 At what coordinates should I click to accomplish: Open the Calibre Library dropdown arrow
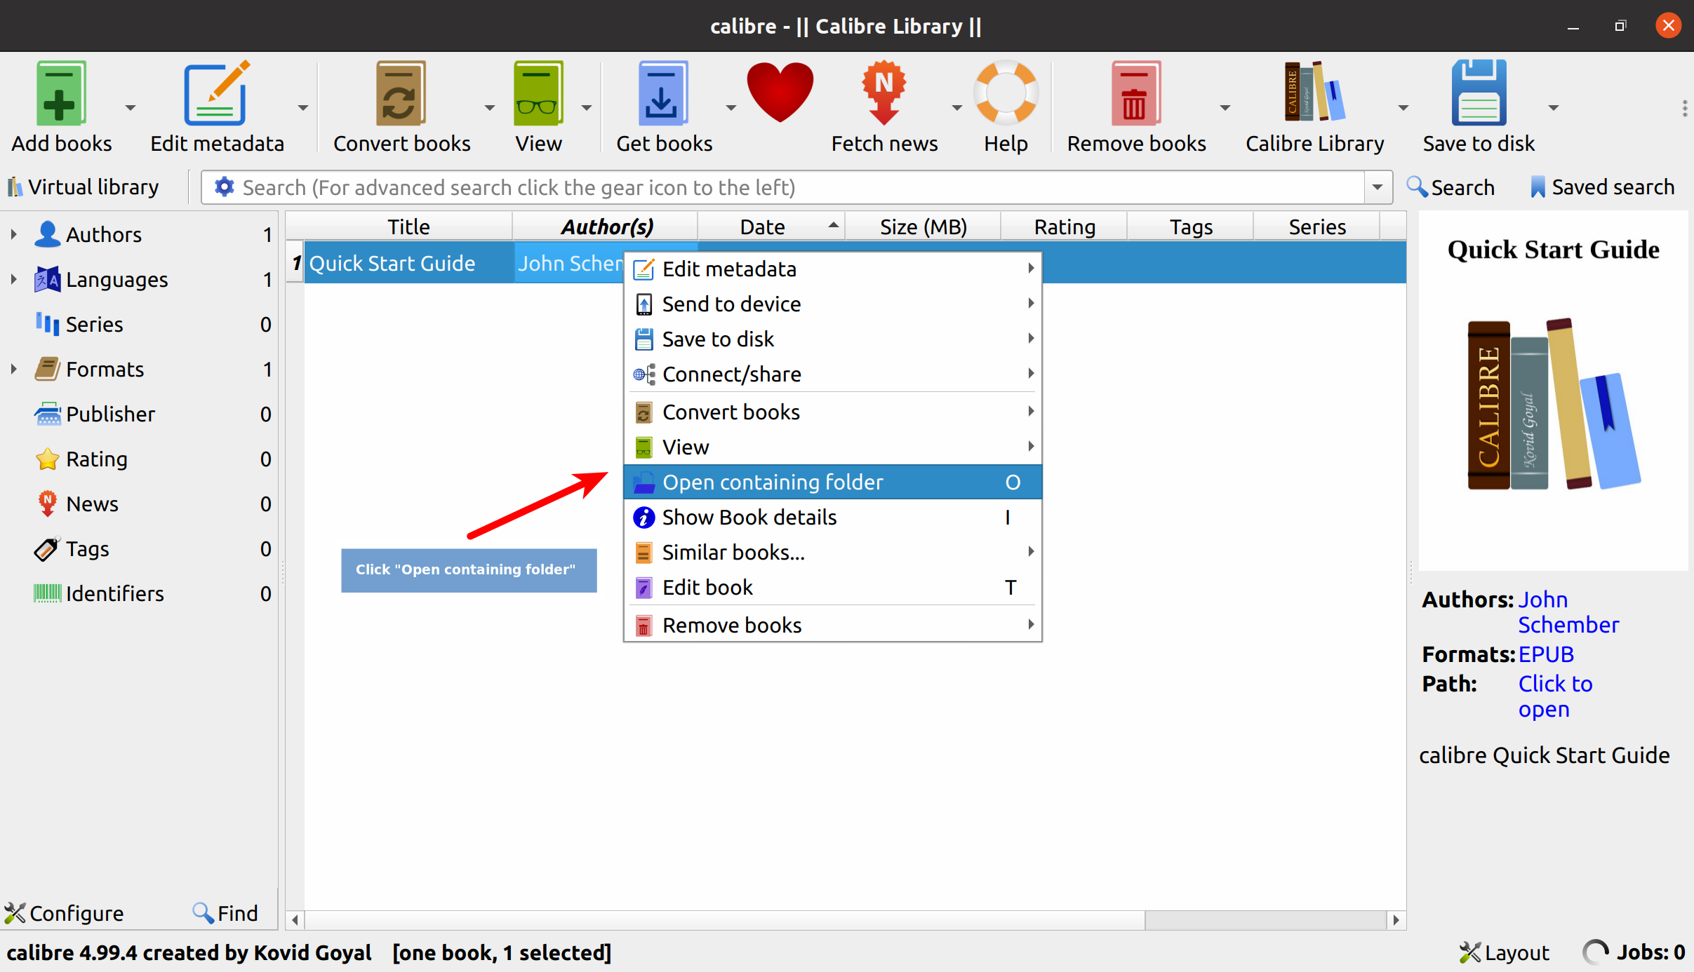[1403, 108]
